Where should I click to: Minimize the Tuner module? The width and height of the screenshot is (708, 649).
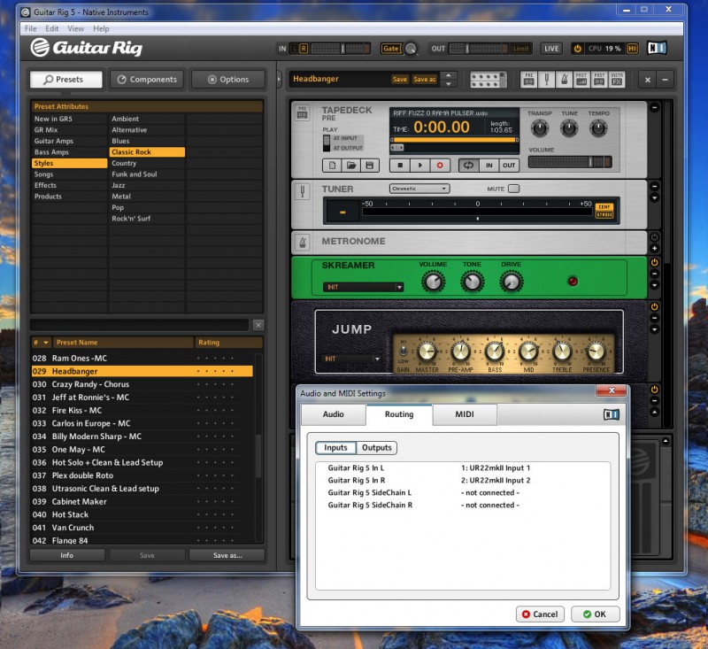click(654, 186)
